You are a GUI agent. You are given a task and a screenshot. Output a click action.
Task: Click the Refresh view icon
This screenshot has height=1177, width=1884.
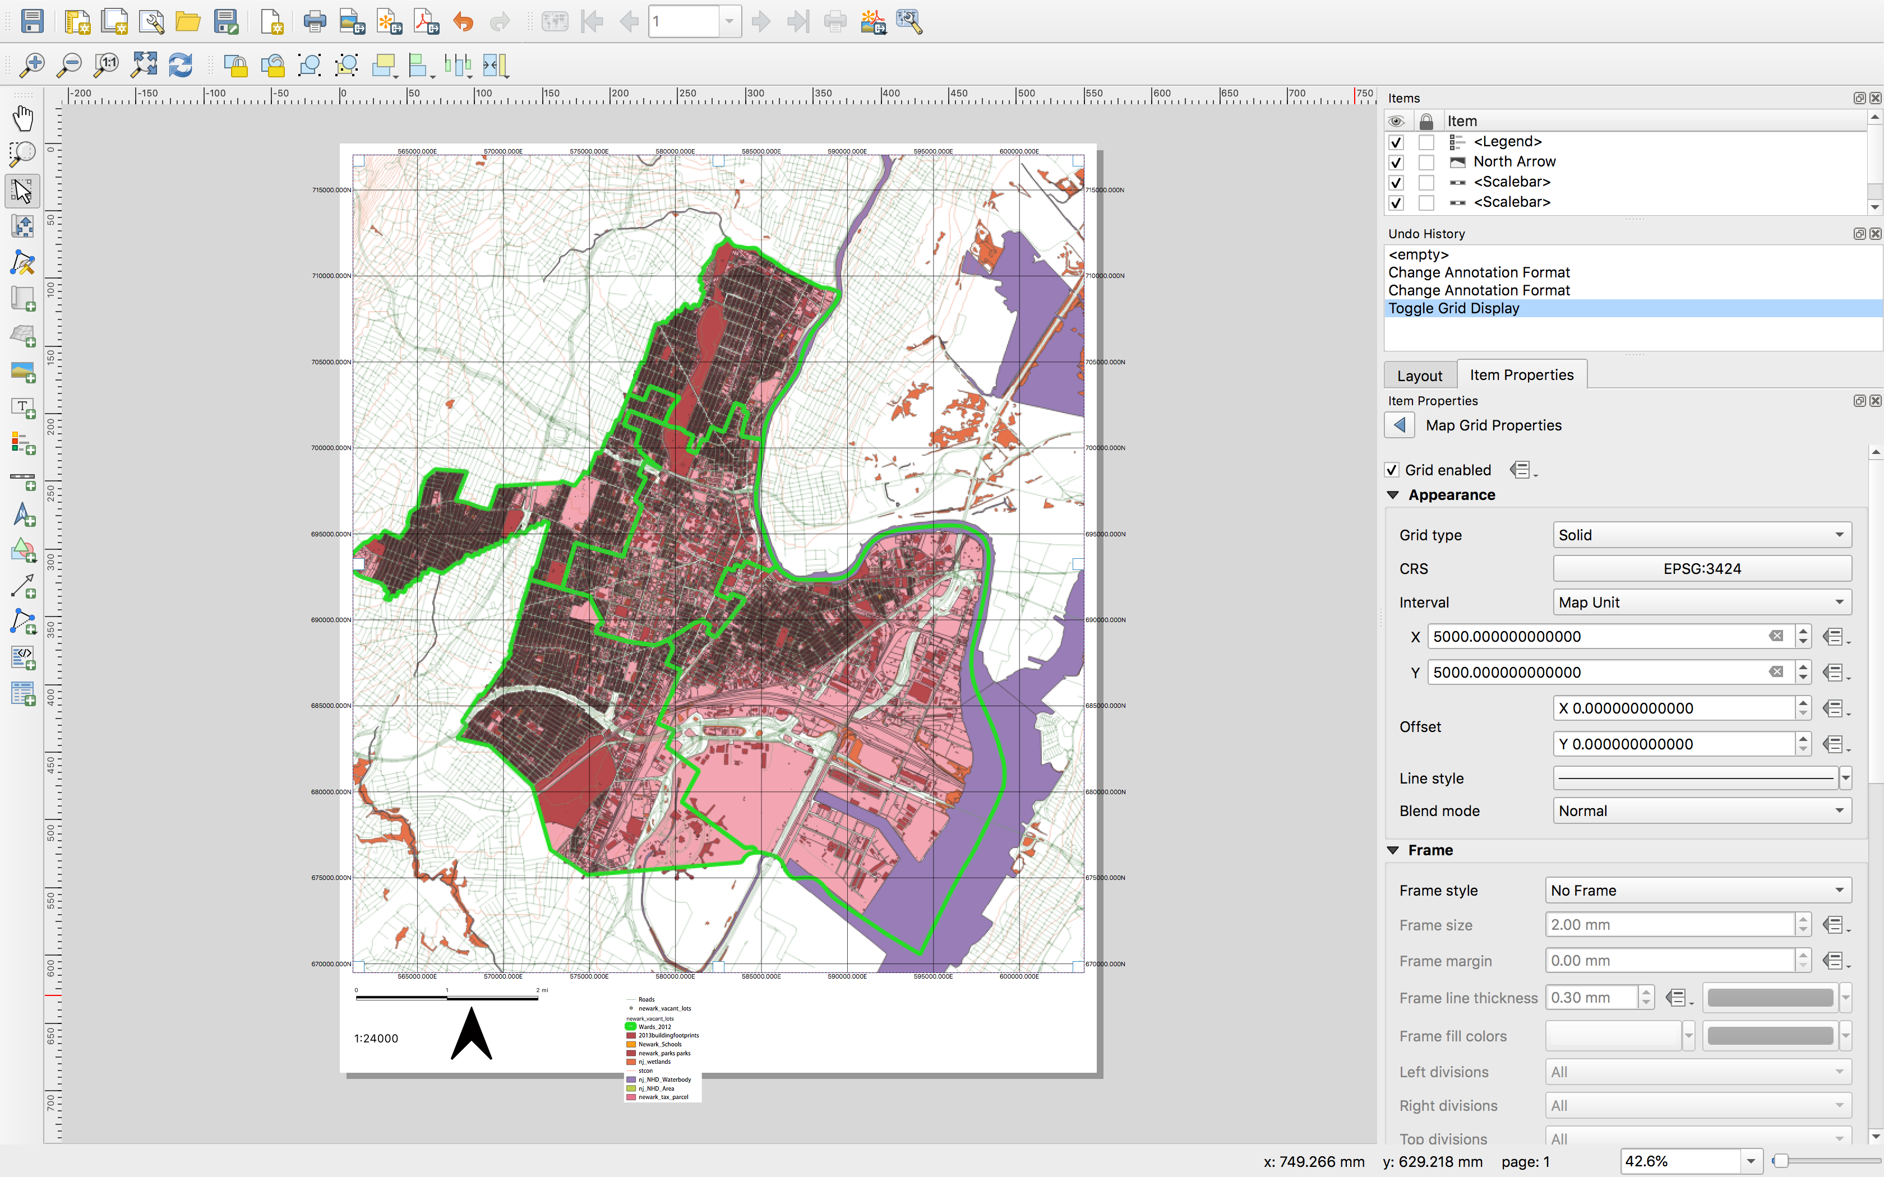tap(181, 64)
